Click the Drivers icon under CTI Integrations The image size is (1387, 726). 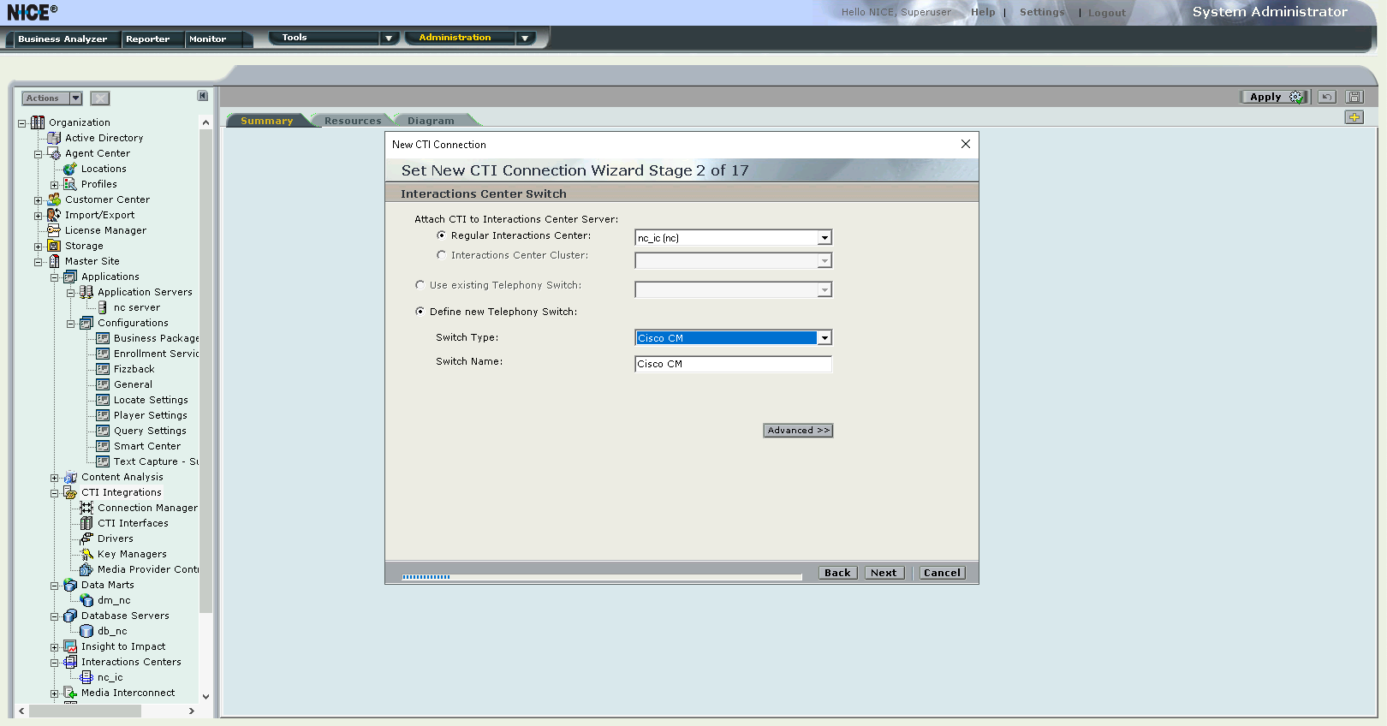click(x=86, y=539)
